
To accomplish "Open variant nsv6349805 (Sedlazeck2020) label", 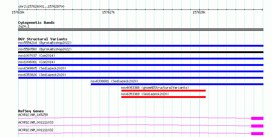I will pyautogui.click(x=42, y=68).
